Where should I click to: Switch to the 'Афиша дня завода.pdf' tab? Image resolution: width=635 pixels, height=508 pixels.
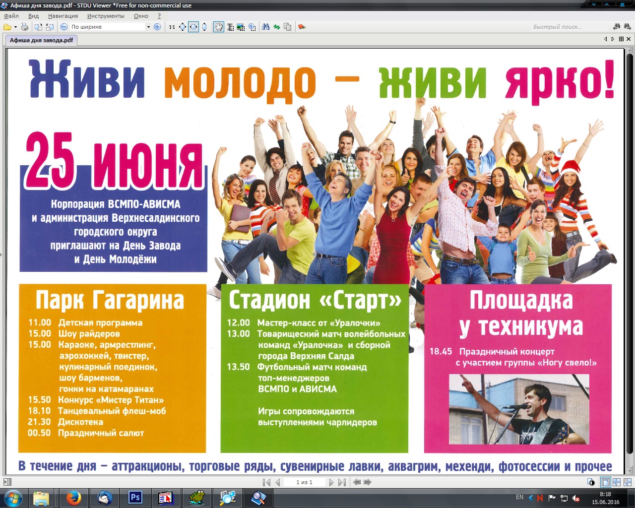click(41, 40)
